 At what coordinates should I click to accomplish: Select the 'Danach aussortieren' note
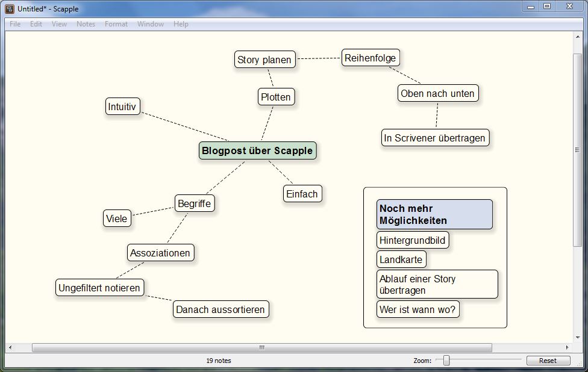click(220, 309)
